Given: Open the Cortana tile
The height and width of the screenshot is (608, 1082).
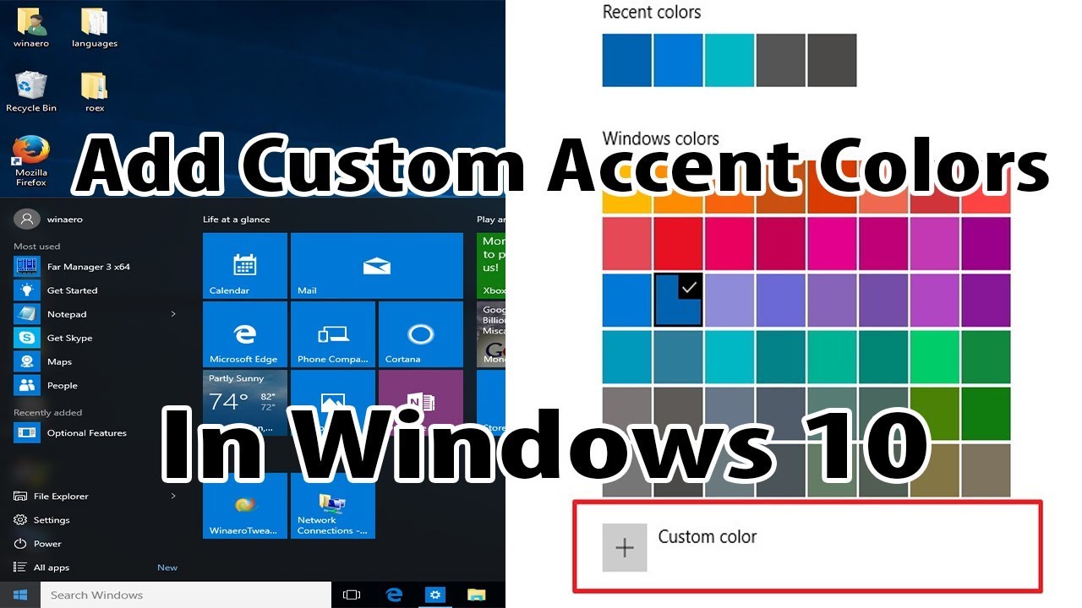Looking at the screenshot, I should click(421, 334).
